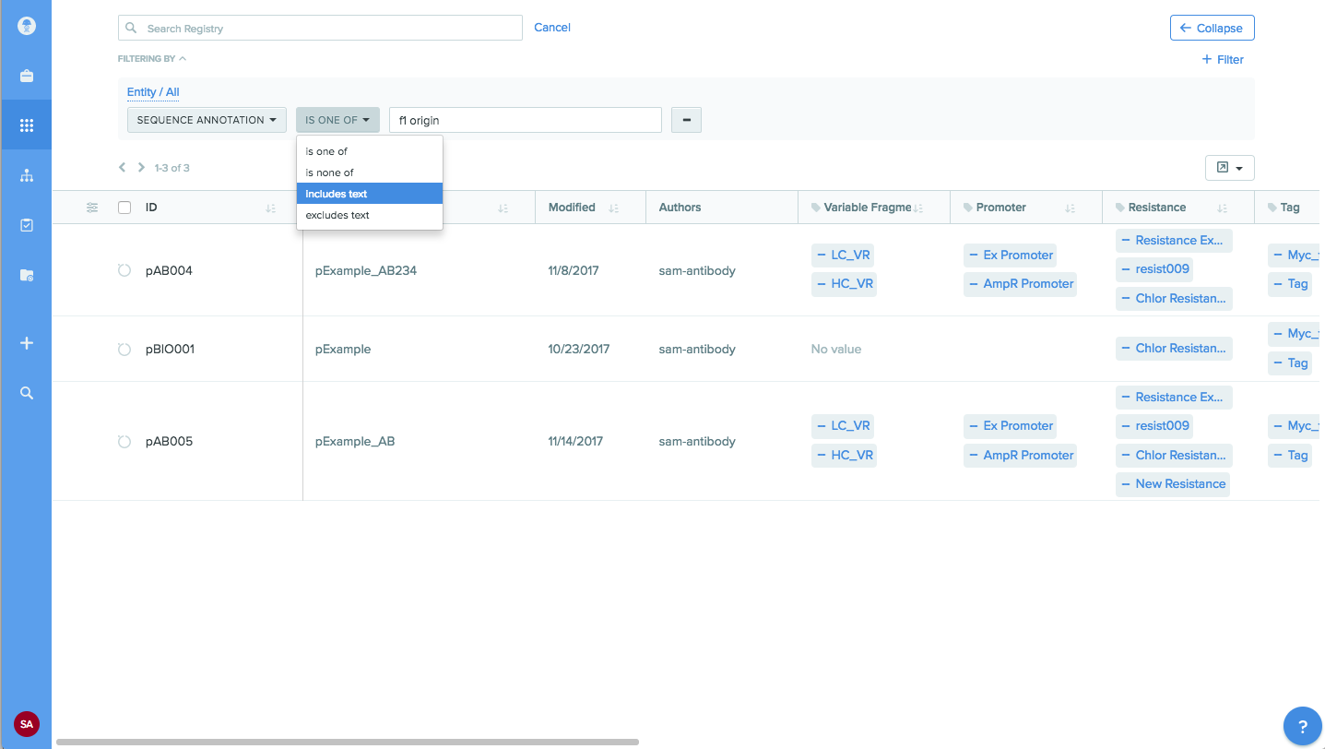
Task: Open the column settings sliders icon
Action: click(x=92, y=208)
